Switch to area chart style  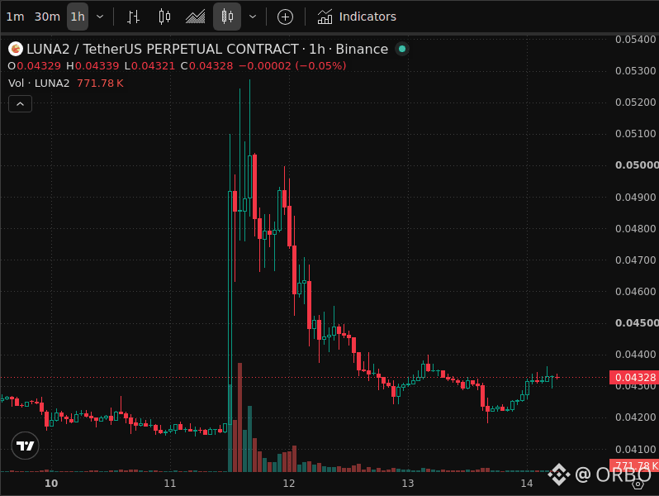[x=196, y=17]
